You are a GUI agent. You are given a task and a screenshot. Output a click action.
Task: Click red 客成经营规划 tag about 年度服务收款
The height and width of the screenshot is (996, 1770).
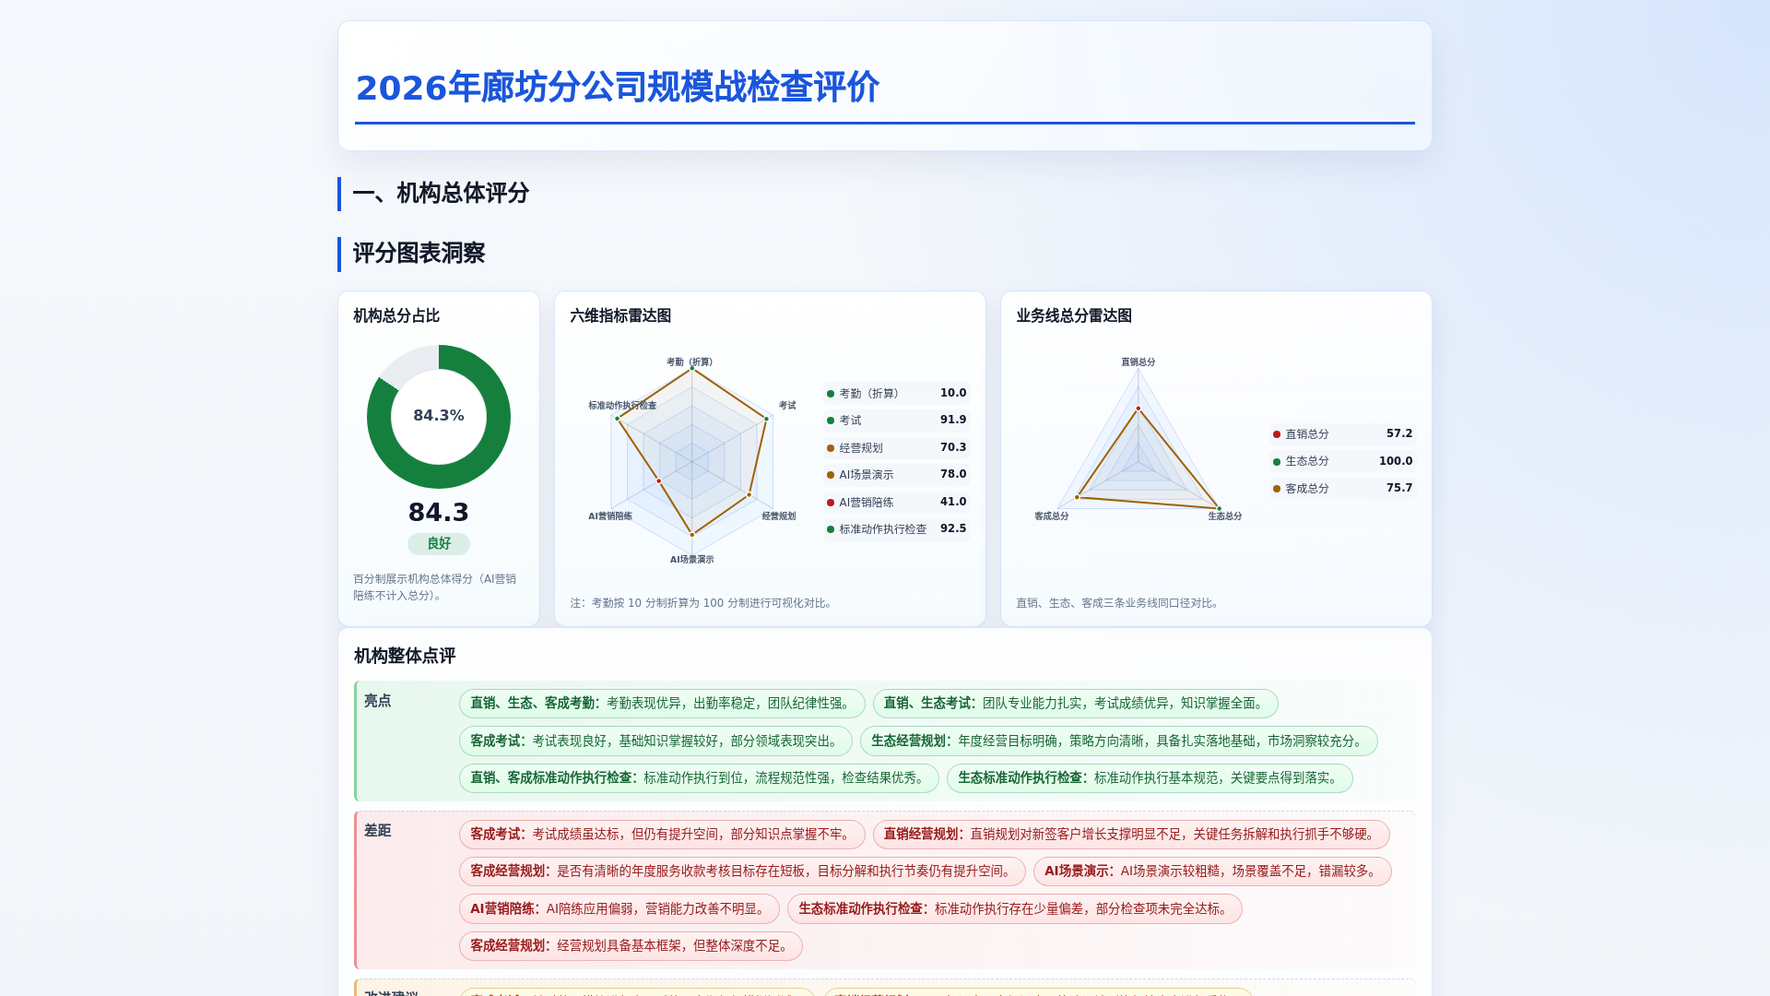pyautogui.click(x=742, y=871)
